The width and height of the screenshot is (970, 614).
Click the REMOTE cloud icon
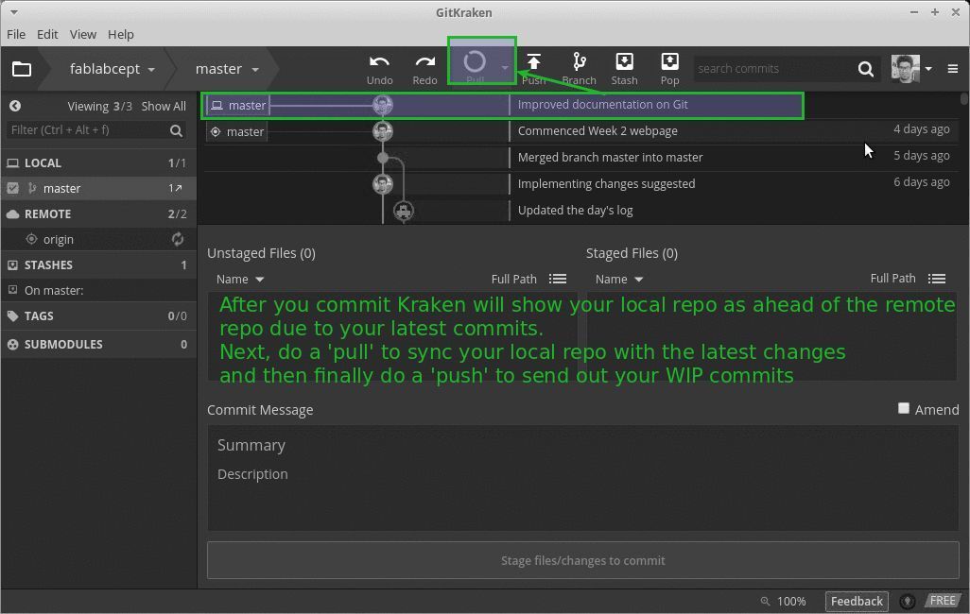13,213
